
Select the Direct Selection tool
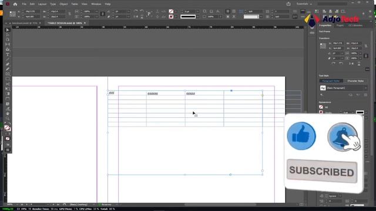click(x=8, y=35)
